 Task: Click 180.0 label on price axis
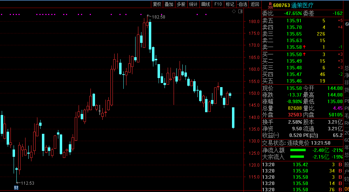(x=254, y=22)
